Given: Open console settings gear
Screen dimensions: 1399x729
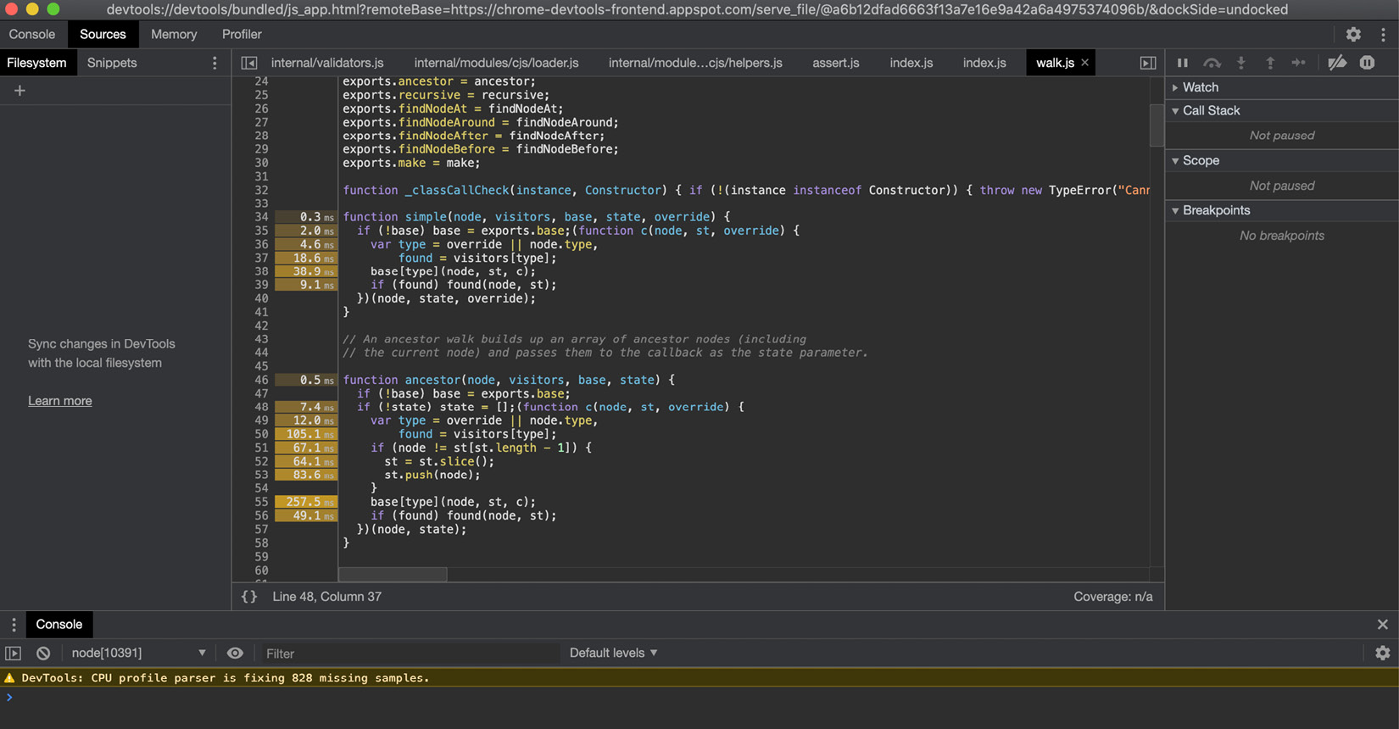Looking at the screenshot, I should coord(1383,654).
